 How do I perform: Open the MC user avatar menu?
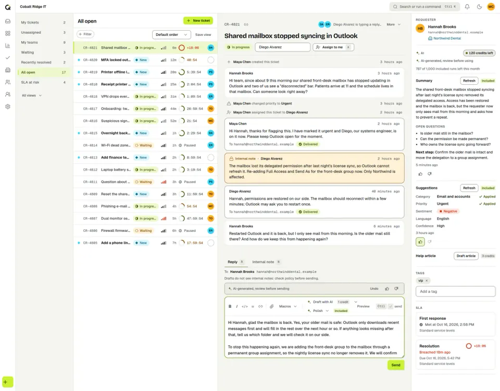tap(491, 7)
